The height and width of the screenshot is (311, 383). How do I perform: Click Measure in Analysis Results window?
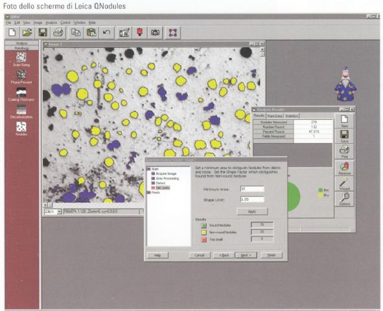[344, 168]
